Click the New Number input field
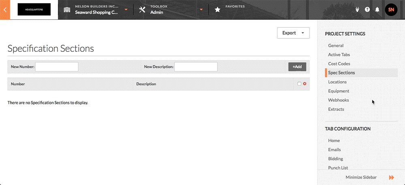This screenshot has width=405, height=185. (x=57, y=67)
